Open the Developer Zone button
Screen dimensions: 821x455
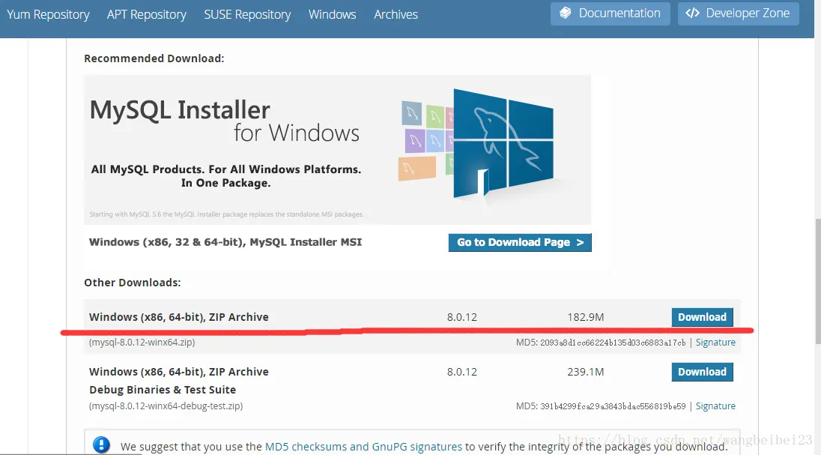[739, 13]
